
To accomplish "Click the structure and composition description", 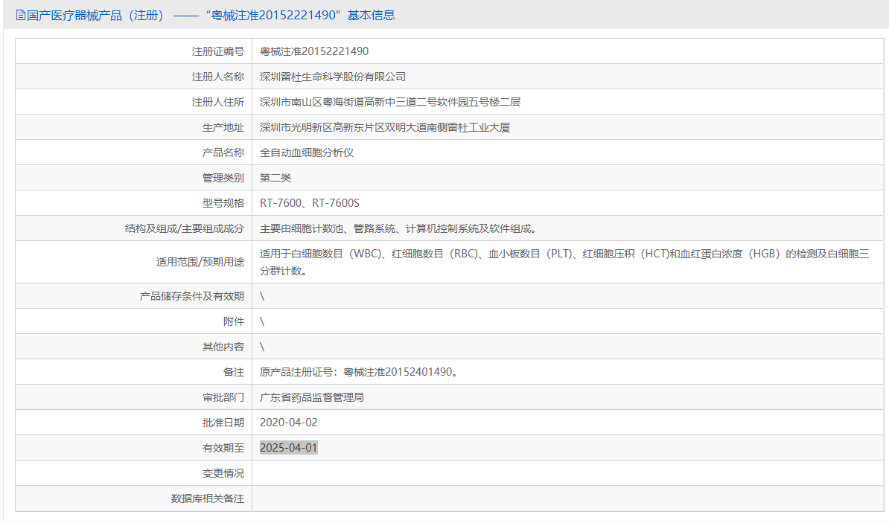I will tap(398, 228).
